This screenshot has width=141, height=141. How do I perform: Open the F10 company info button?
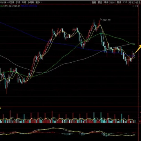tap(125, 2)
